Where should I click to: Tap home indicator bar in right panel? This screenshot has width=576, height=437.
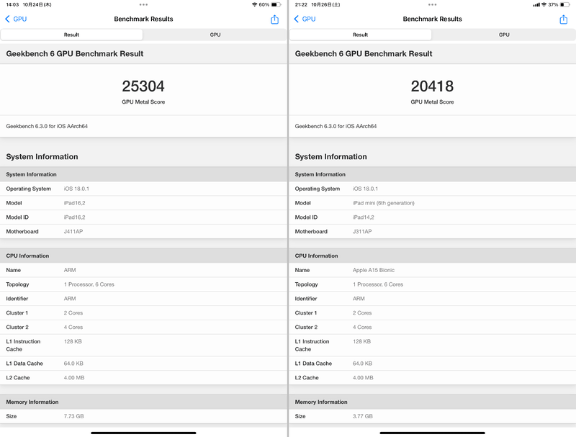pyautogui.click(x=432, y=433)
